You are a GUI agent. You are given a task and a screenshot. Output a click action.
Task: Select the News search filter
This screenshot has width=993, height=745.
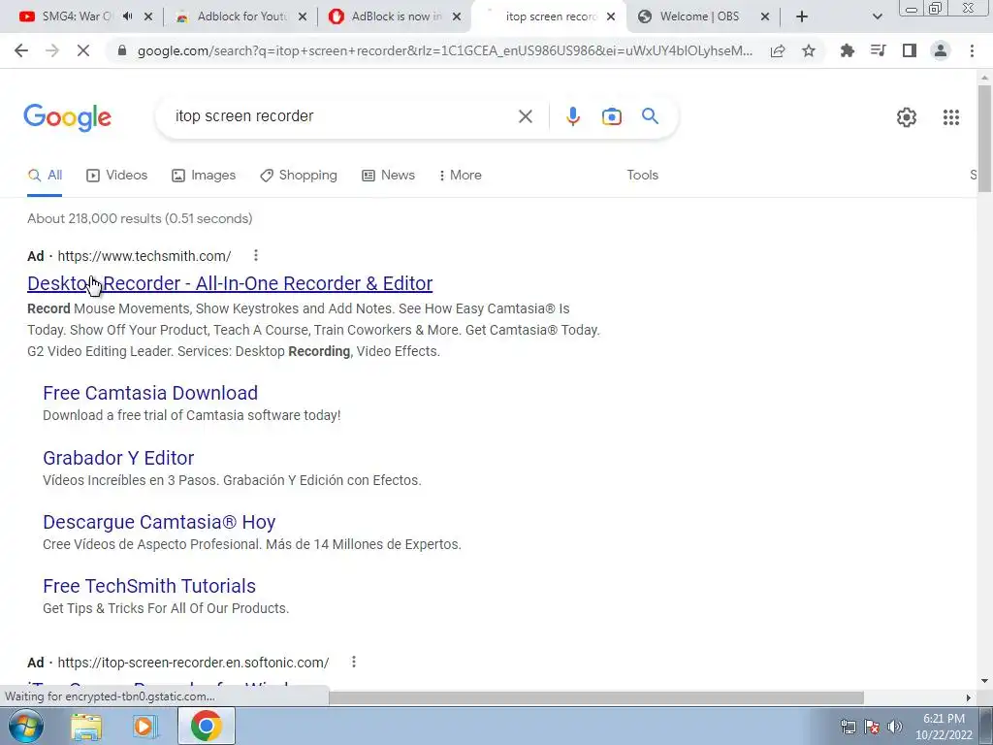[388, 175]
